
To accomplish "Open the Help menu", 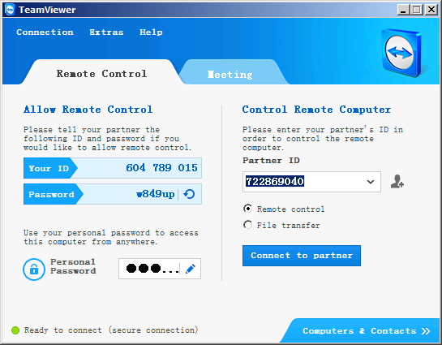I will [151, 32].
